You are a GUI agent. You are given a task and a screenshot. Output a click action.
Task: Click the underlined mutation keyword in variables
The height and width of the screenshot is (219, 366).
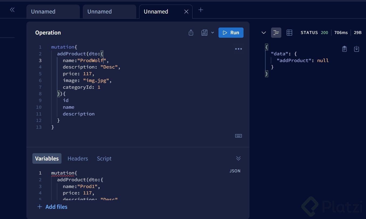click(x=63, y=173)
